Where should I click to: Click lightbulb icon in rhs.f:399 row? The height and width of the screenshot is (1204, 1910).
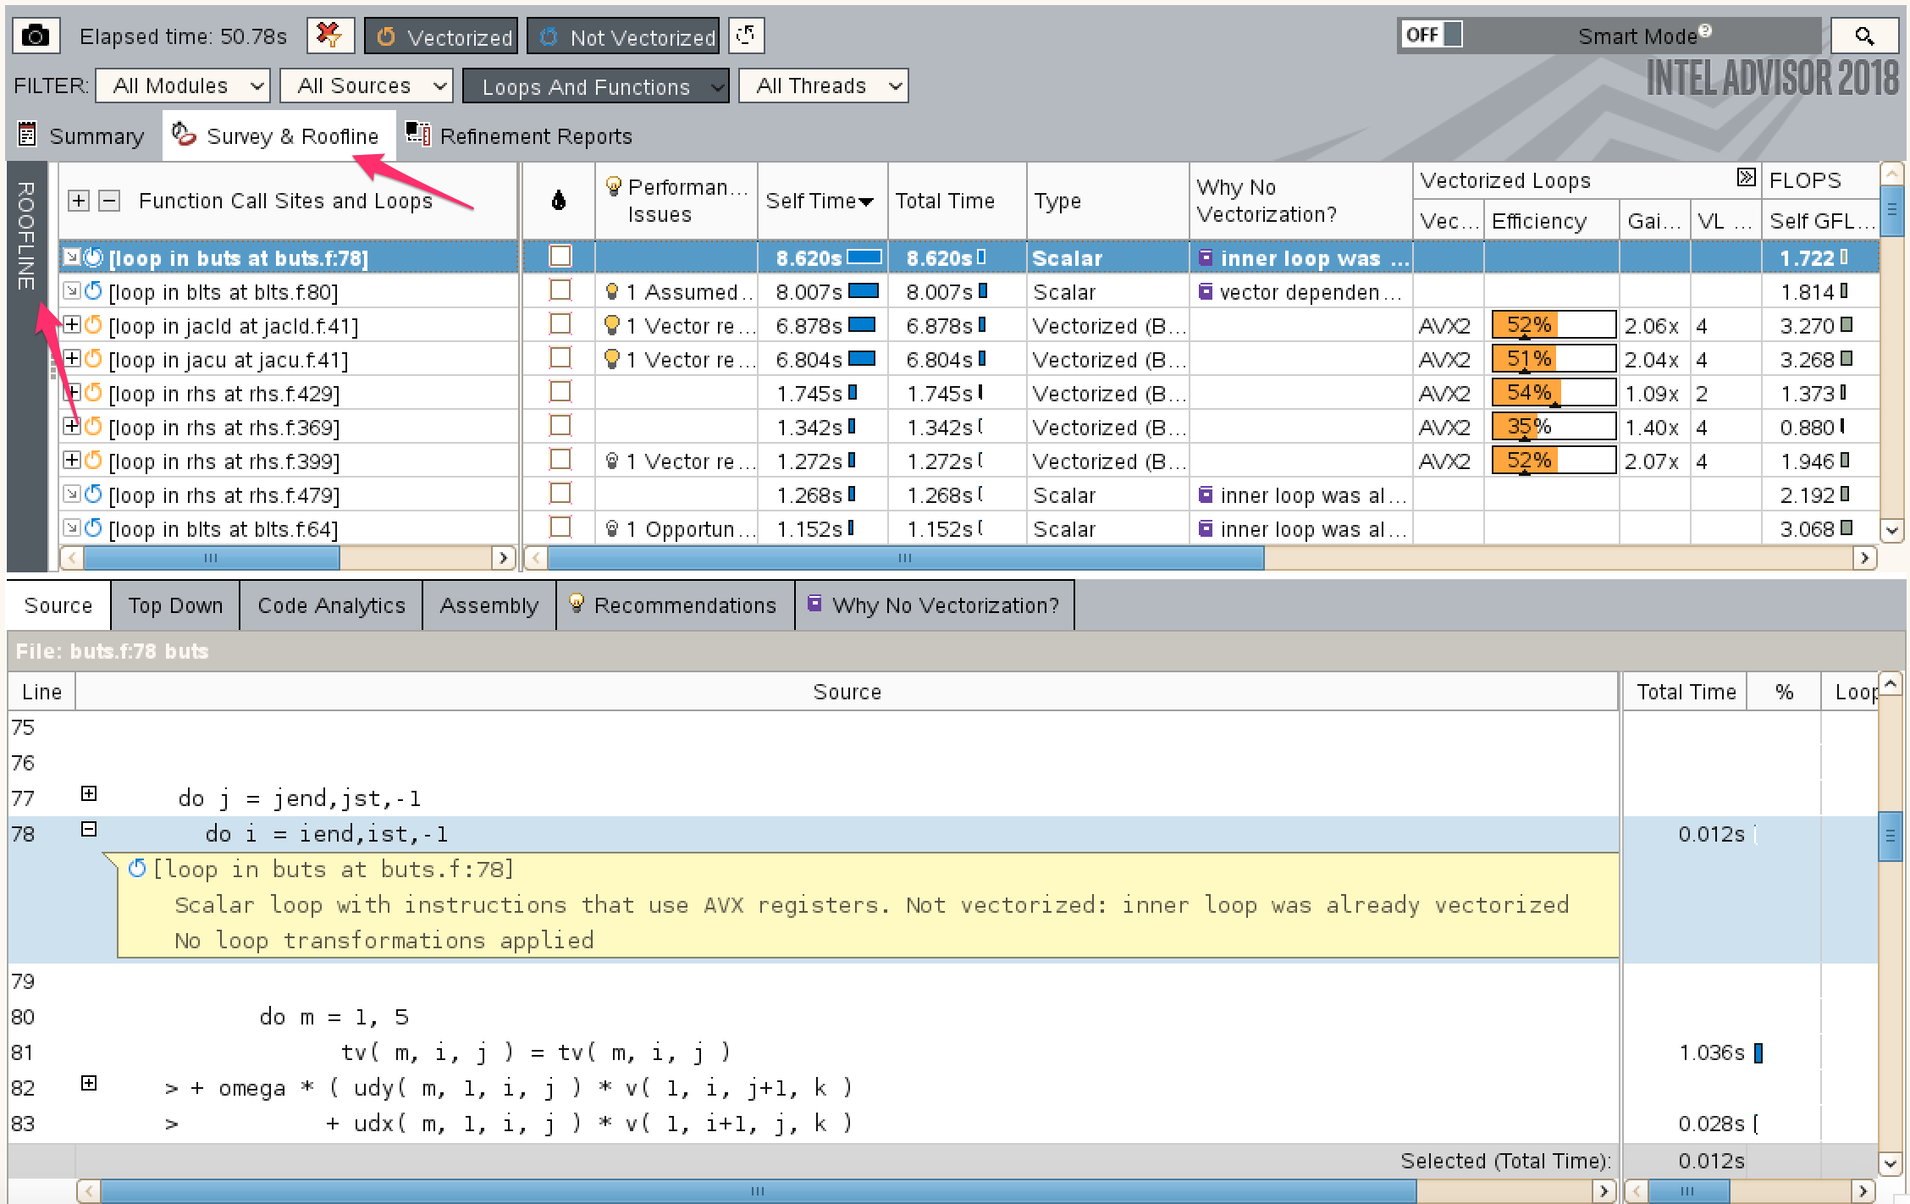tap(612, 461)
